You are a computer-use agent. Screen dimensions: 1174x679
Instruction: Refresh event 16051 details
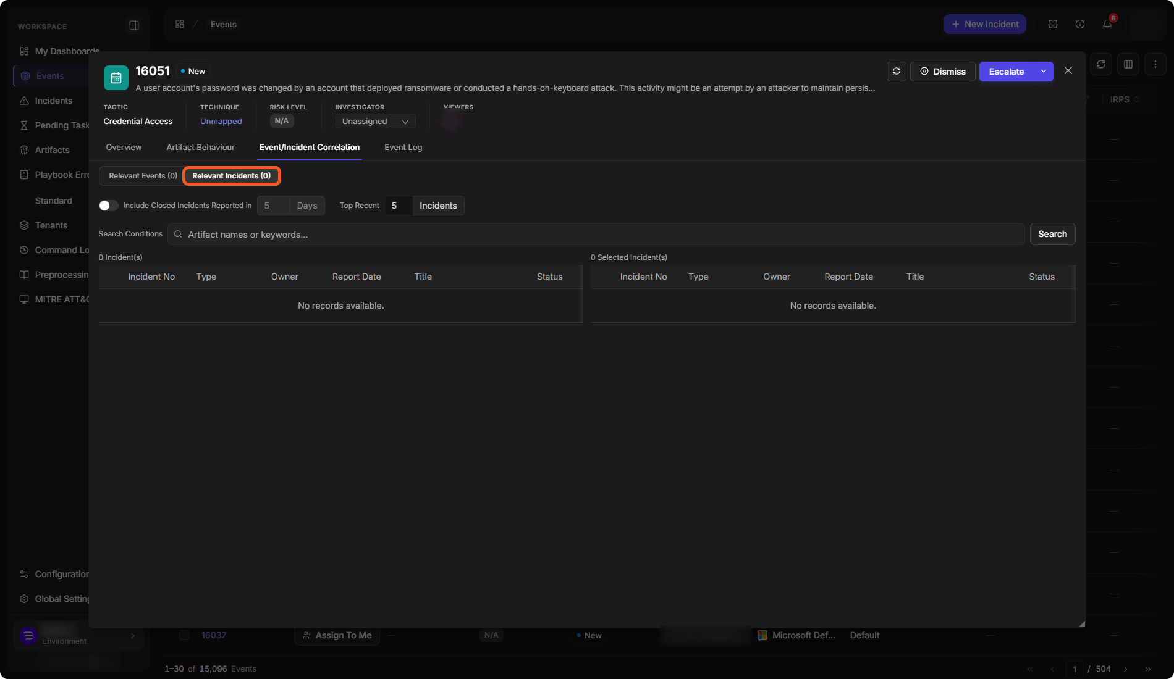tap(897, 72)
